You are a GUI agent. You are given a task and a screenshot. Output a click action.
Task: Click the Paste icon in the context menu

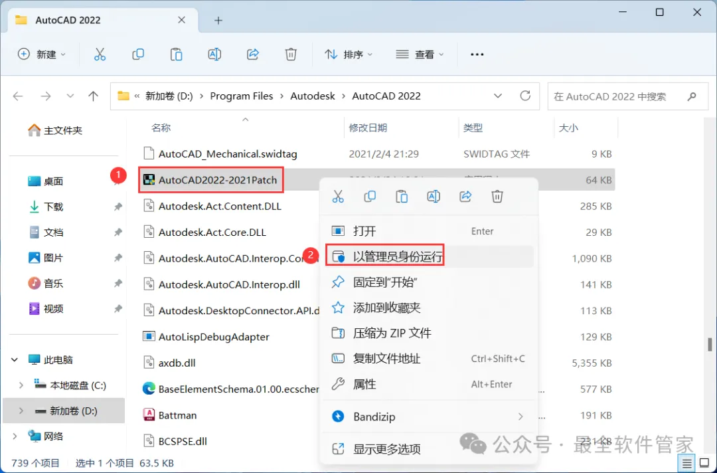[402, 197]
